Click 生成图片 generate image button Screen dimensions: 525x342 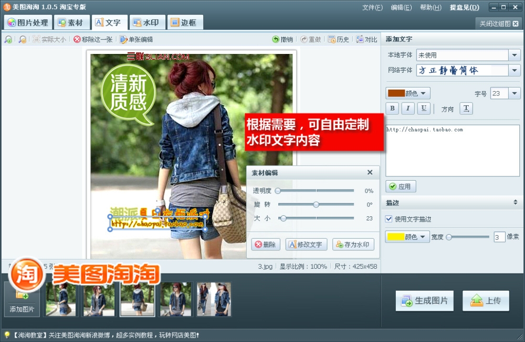(425, 301)
